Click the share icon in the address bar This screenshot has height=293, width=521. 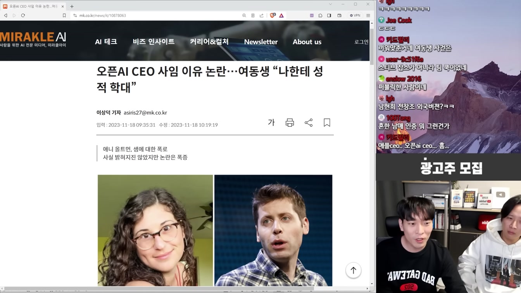point(262,16)
